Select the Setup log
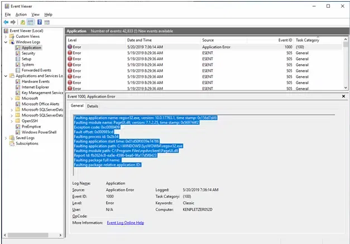 click(27, 59)
